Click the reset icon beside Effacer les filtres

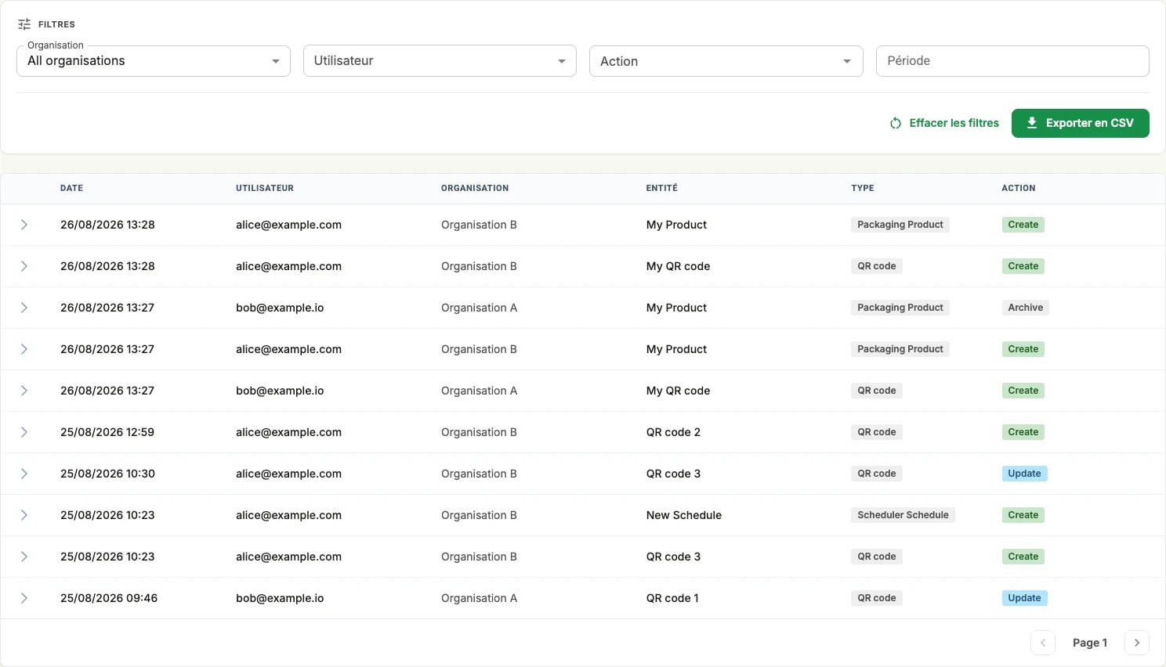pos(896,123)
